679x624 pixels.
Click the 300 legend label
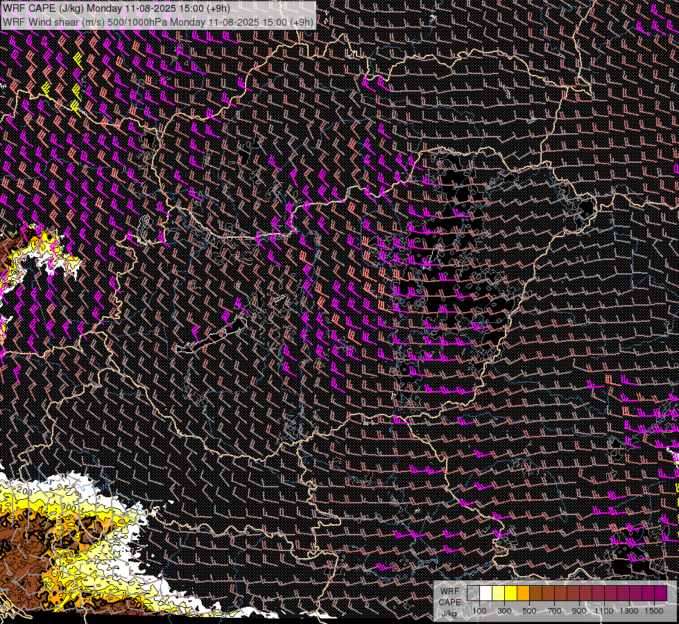tap(504, 611)
